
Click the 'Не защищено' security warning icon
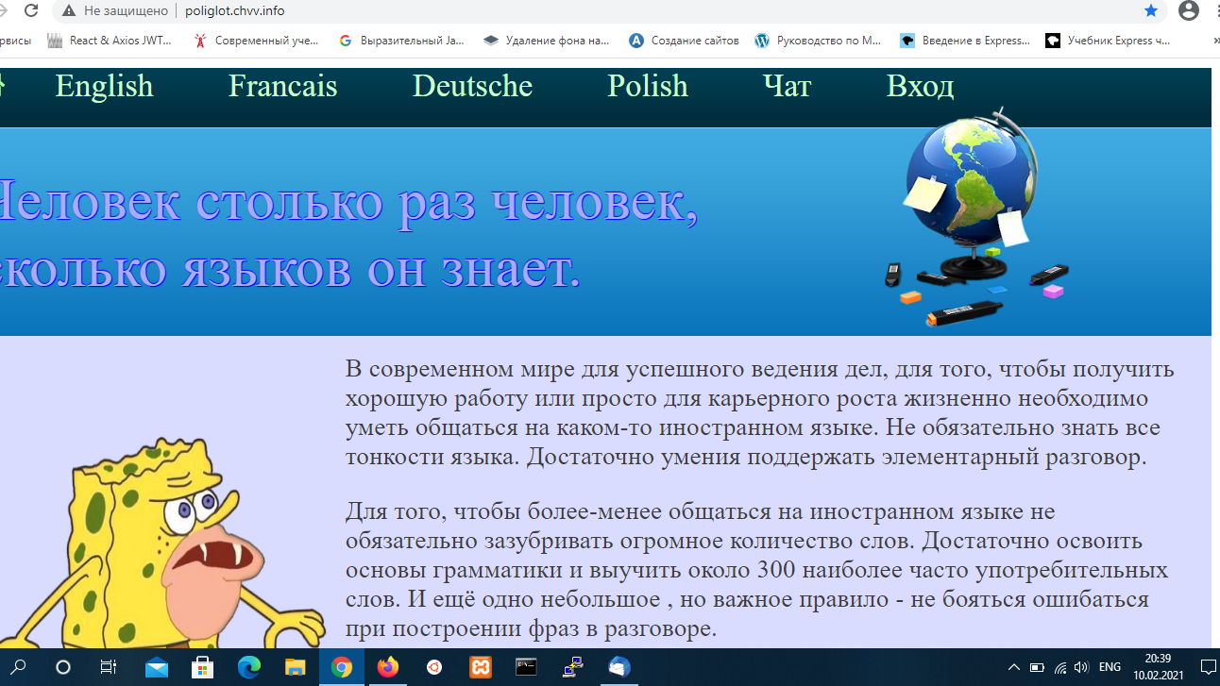(x=69, y=10)
